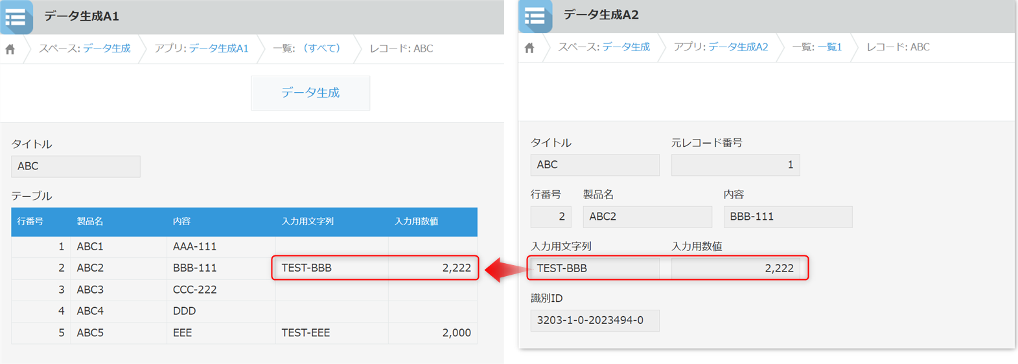Open the (すべて) view link
This screenshot has height=364, width=1018.
pos(322,48)
